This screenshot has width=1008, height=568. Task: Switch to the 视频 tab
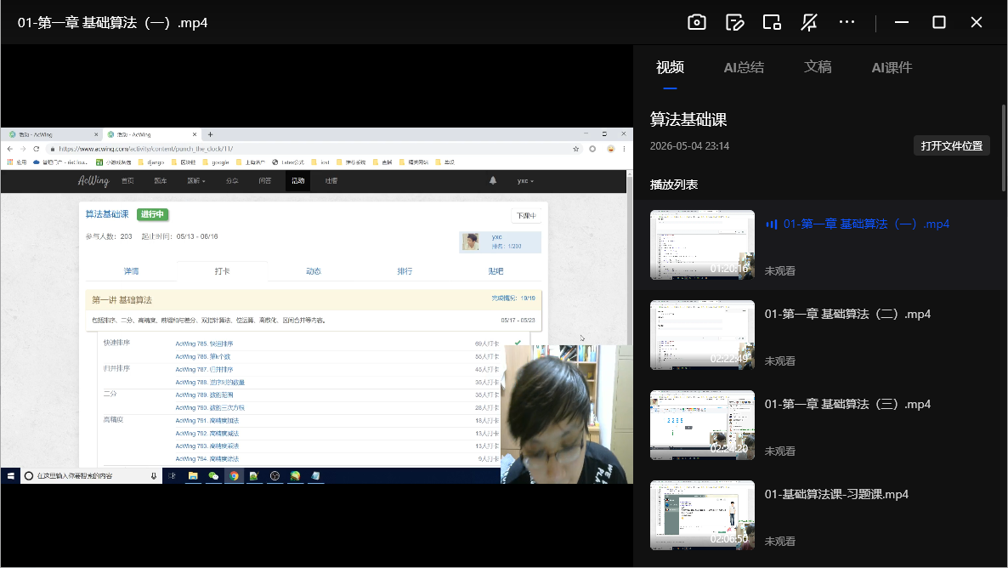tap(670, 67)
